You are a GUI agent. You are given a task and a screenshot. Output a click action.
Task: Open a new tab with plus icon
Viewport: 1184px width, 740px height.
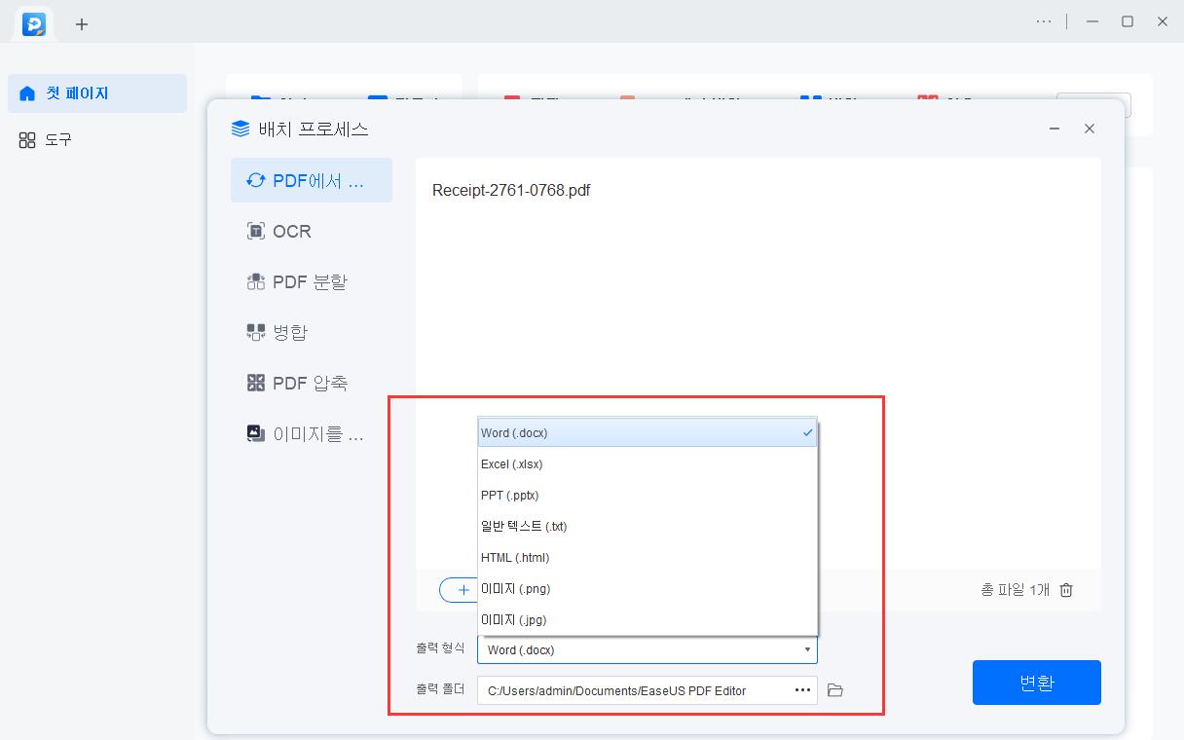pos(82,24)
